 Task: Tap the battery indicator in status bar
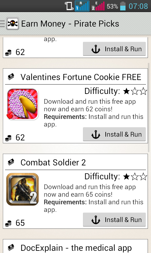pos(123,6)
